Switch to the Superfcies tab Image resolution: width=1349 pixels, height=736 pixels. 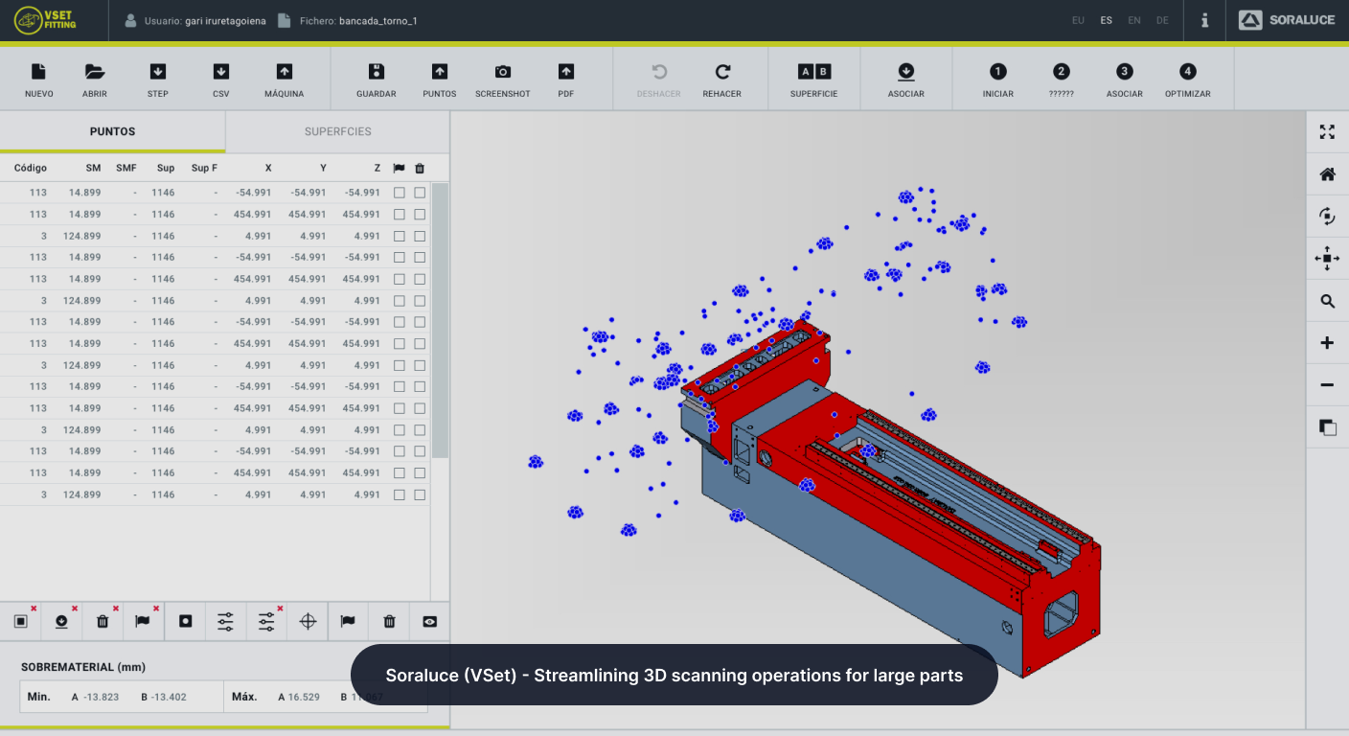coord(337,131)
